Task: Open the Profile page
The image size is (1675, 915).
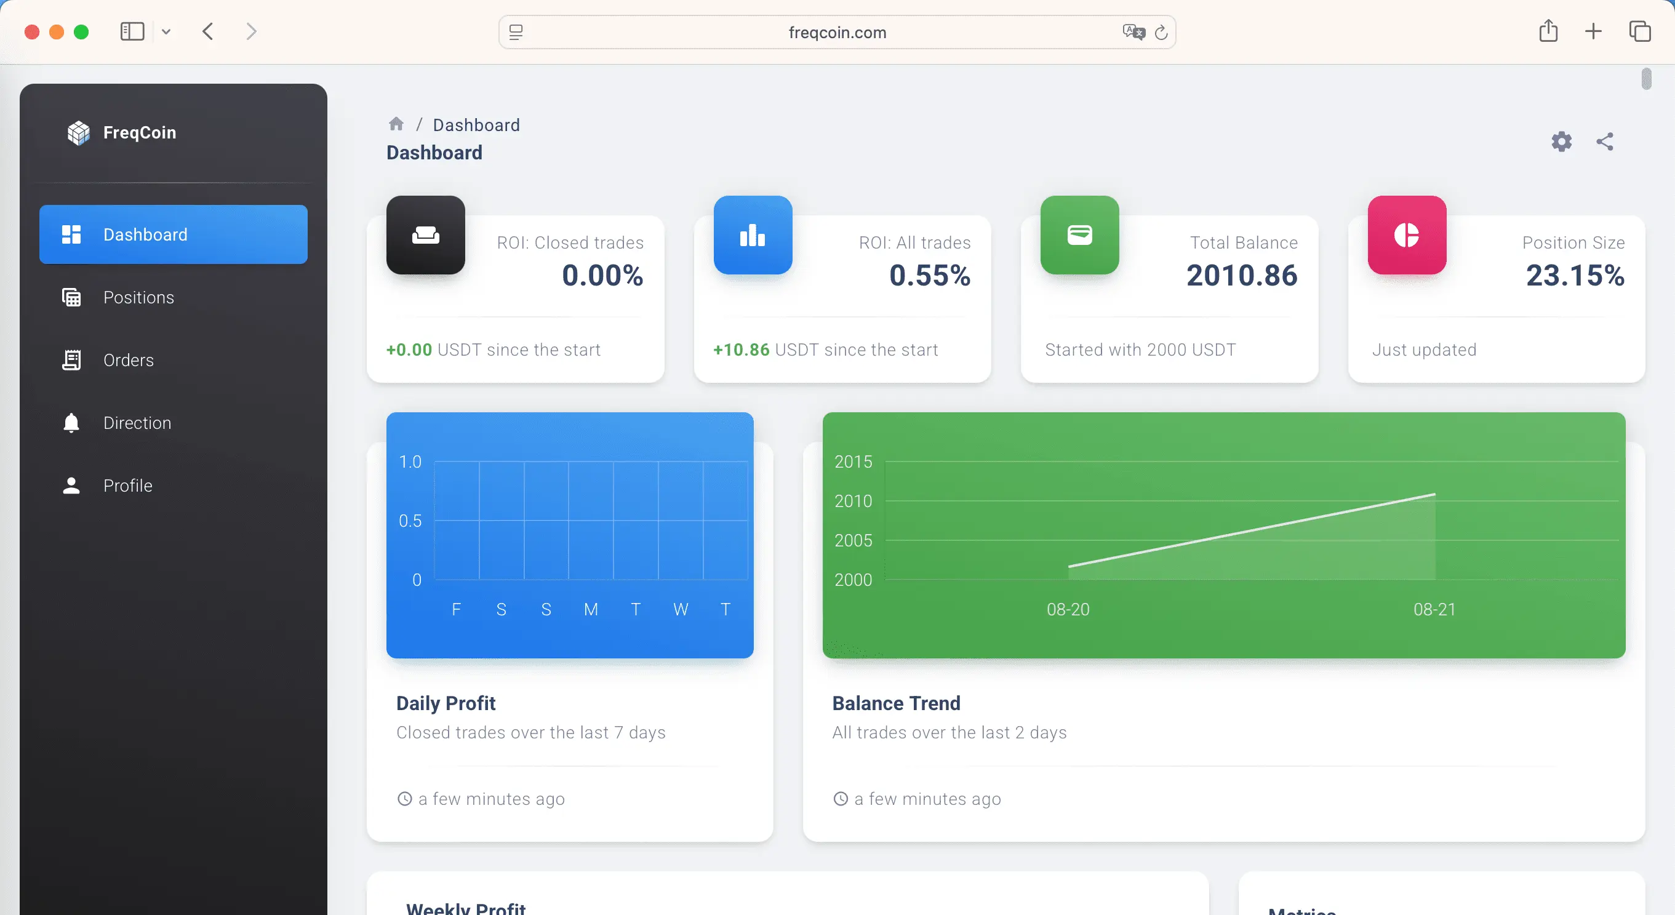Action: (173, 485)
